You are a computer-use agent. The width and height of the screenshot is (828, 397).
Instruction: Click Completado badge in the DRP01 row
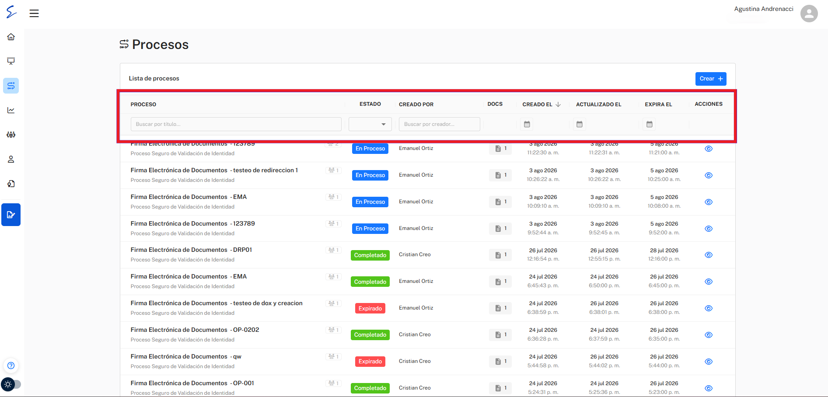(x=370, y=255)
